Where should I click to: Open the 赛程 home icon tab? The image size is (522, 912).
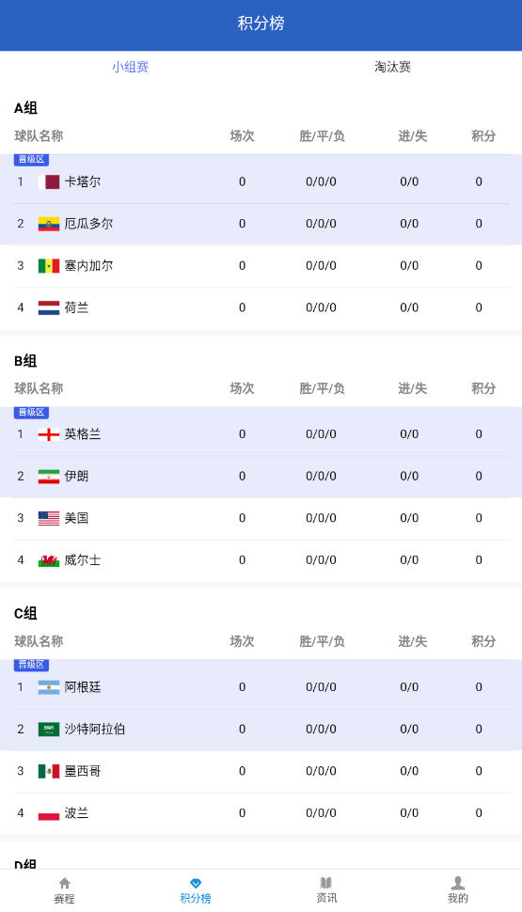(65, 884)
